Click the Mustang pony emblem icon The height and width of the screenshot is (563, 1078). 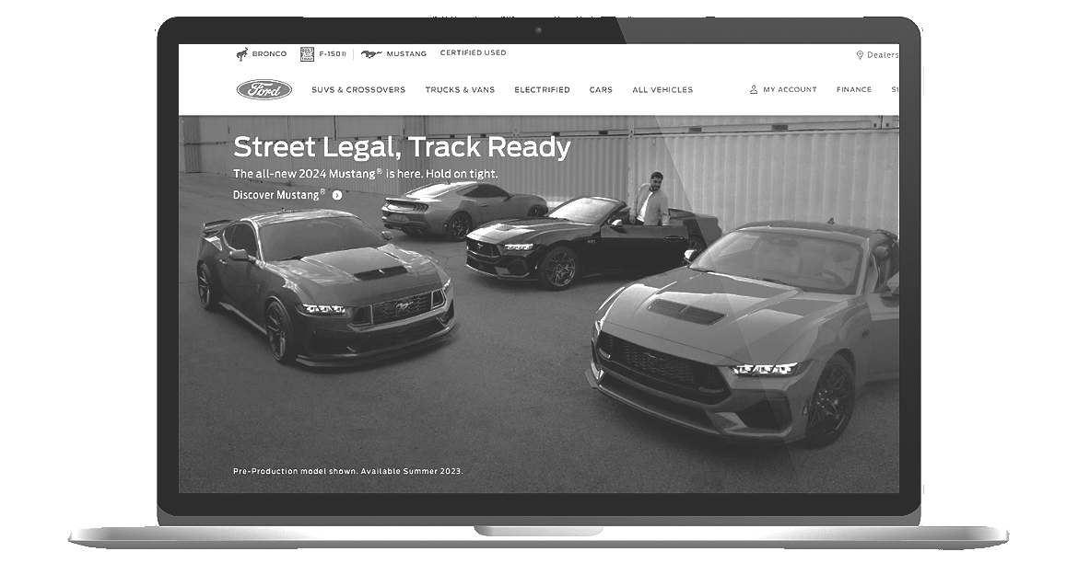point(371,53)
